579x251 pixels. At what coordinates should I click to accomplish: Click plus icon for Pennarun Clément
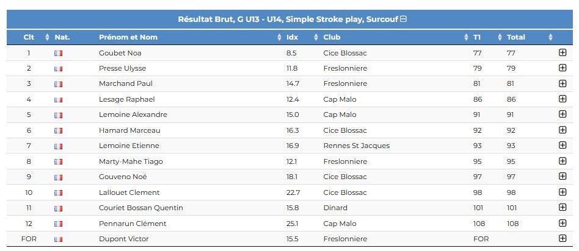click(x=563, y=223)
